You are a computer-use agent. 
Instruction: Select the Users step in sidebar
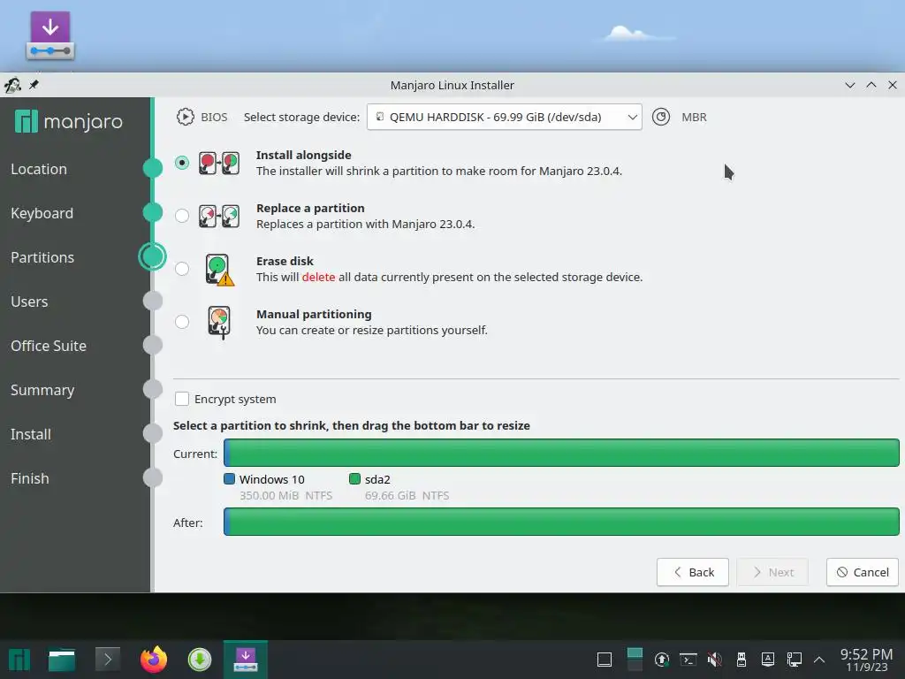[29, 301]
